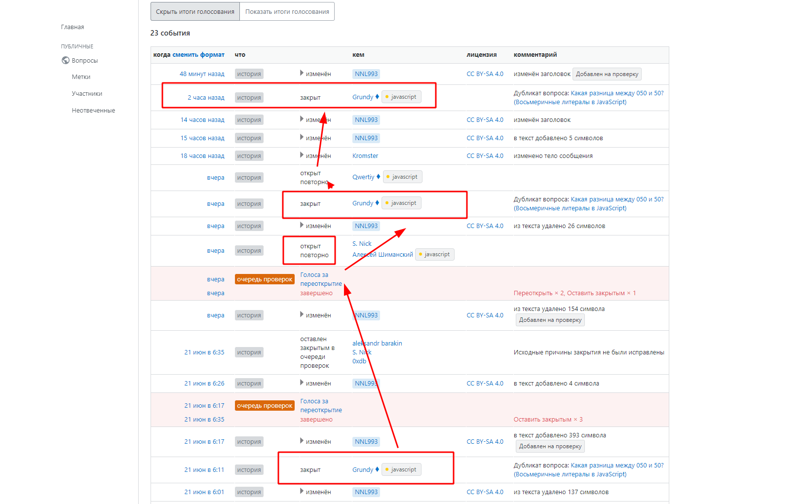The image size is (806, 504).
Task: Click история button in the 48 минут назад row
Action: coord(249,74)
